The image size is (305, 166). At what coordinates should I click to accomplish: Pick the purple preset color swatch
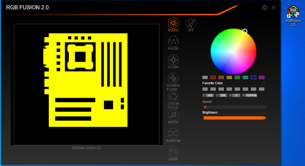tap(262, 77)
